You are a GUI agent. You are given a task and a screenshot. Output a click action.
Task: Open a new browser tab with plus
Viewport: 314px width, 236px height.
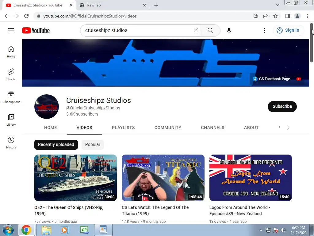point(156,5)
